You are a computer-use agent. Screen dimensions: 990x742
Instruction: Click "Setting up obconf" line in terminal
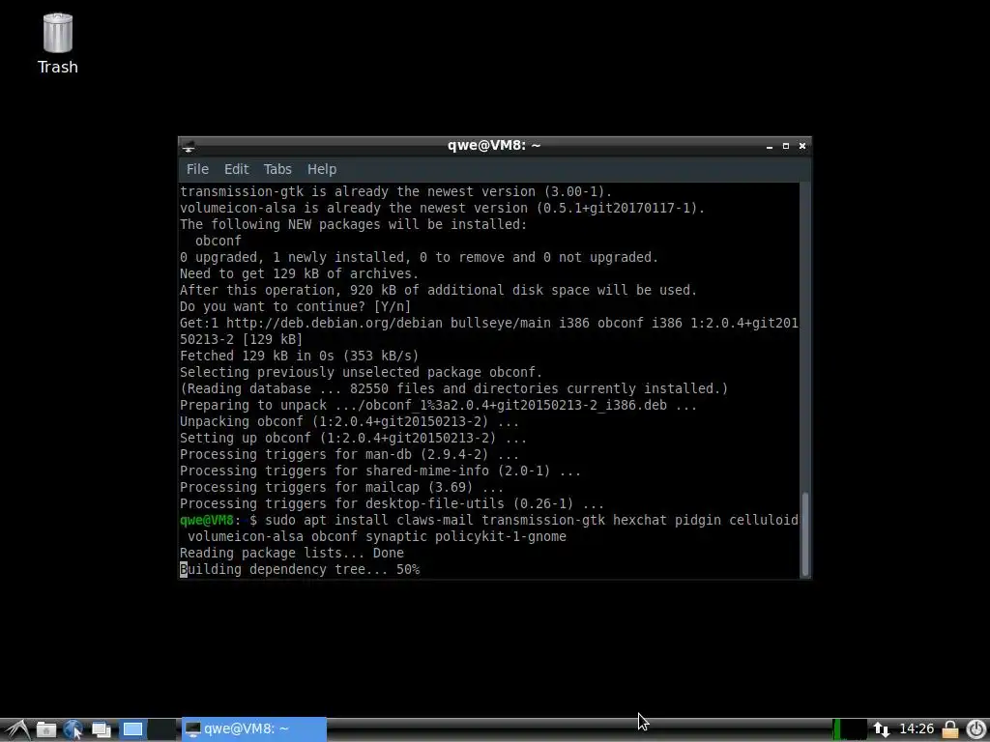pyautogui.click(x=353, y=438)
